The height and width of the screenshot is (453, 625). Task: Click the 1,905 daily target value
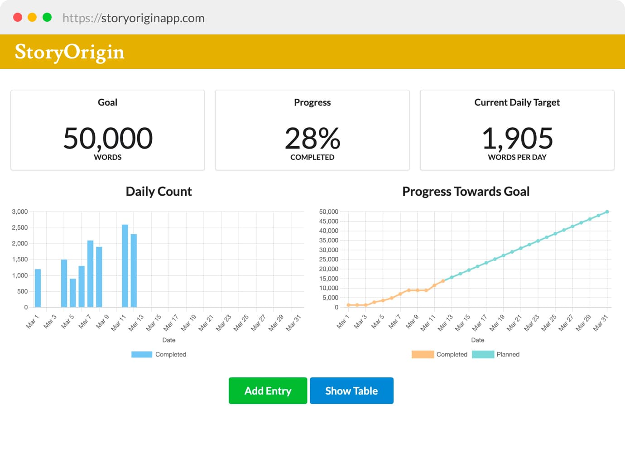(517, 138)
